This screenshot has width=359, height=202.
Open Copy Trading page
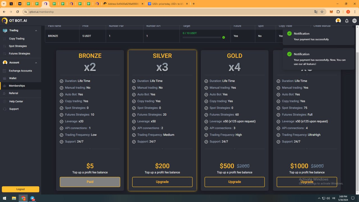(17, 39)
